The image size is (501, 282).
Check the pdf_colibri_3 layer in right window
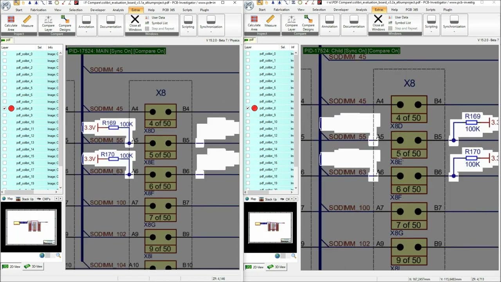(x=248, y=74)
